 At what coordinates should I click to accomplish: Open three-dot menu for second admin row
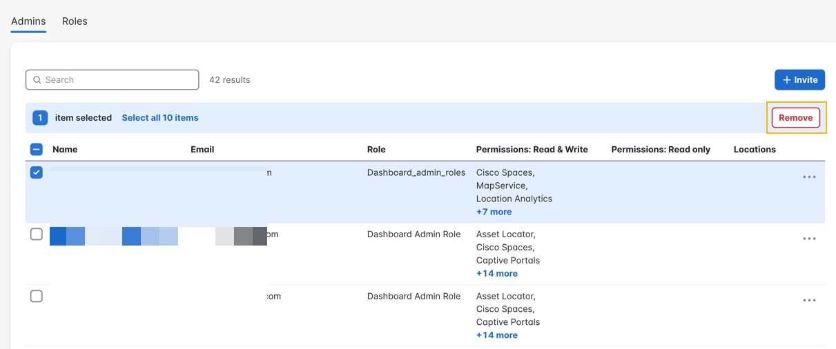[x=809, y=239]
